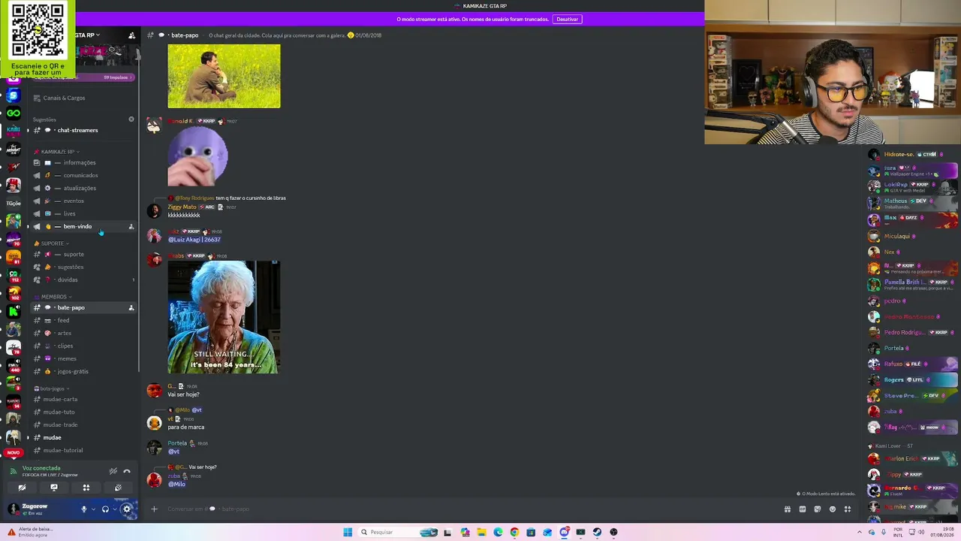Open Steam from the taskbar

[x=597, y=532]
